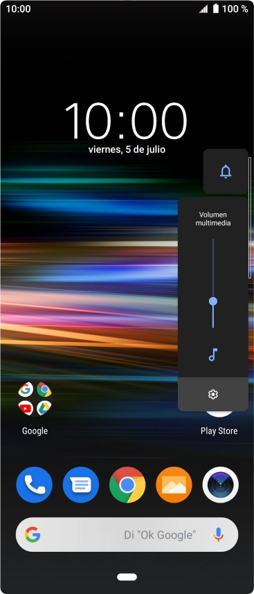Tap the 'Volumen multimedia' label
Screen dimensions: 254x594
pyautogui.click(x=213, y=219)
